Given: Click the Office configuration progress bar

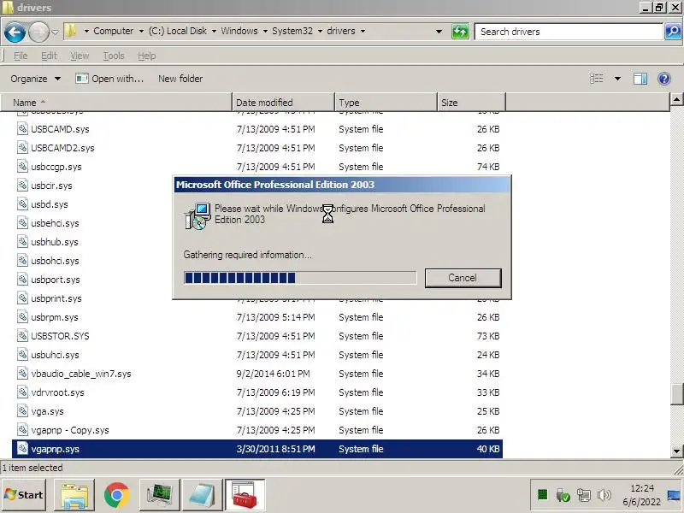Looking at the screenshot, I should point(300,277).
